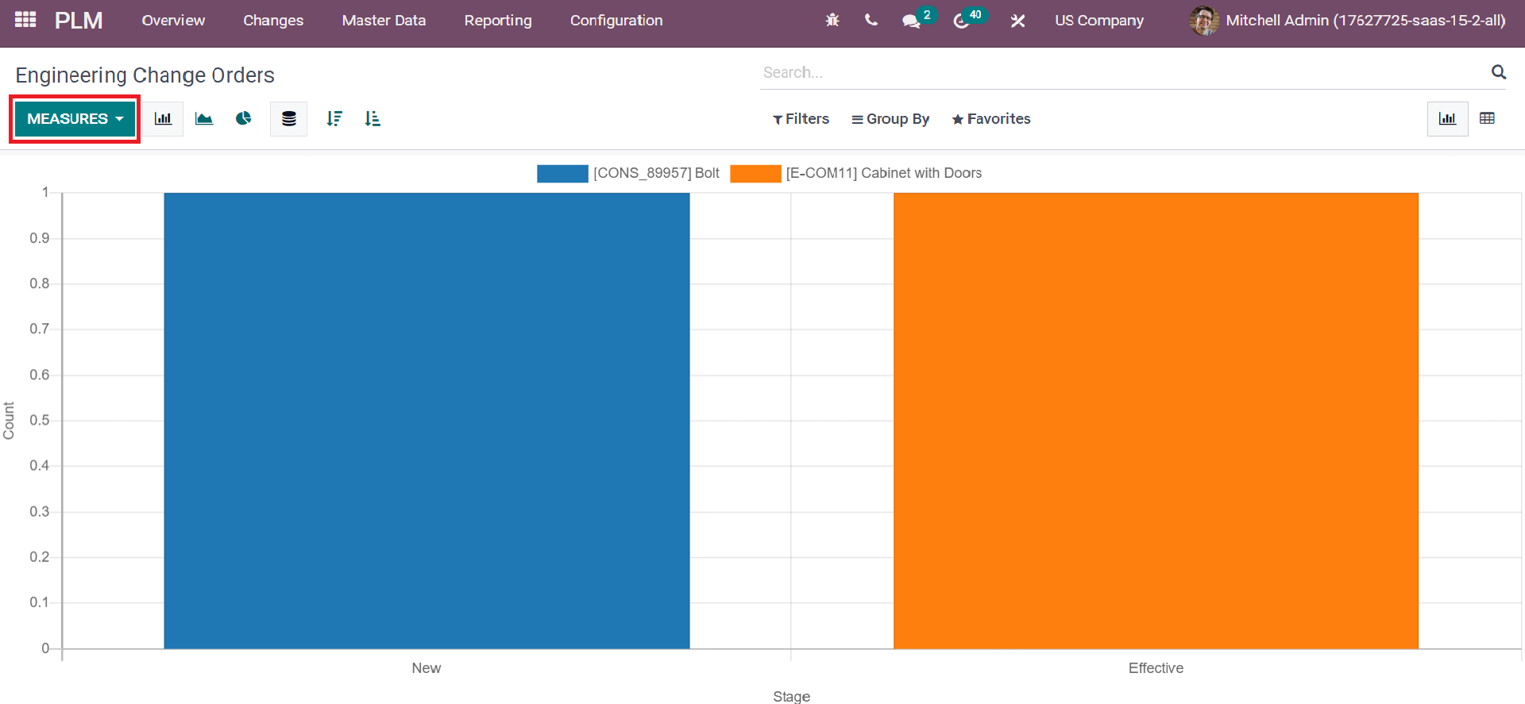Click the blue New stage bar

click(427, 421)
